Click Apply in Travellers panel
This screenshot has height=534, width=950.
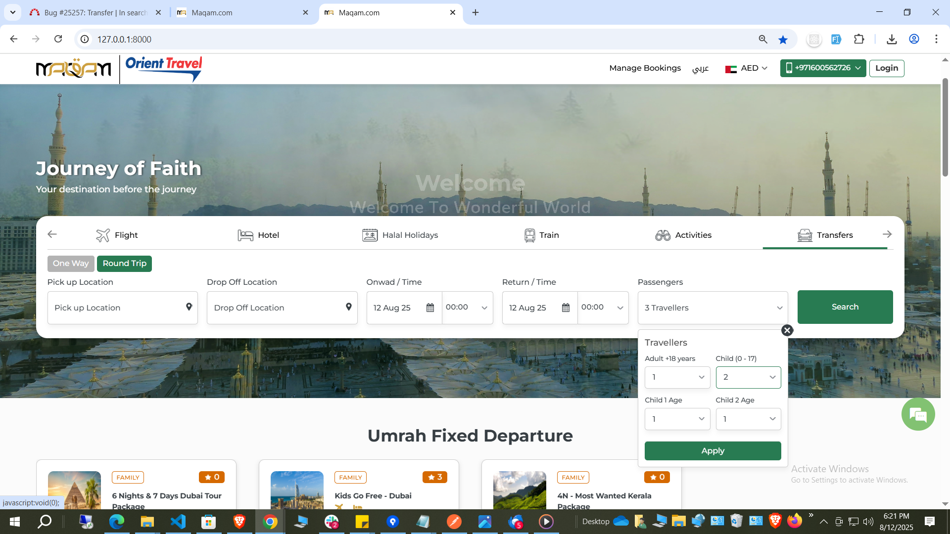pyautogui.click(x=712, y=451)
